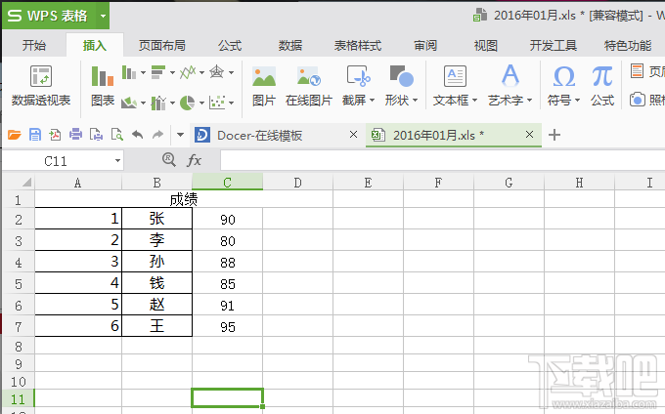
Task: Switch to the 视图 ribbon tab
Action: point(486,45)
